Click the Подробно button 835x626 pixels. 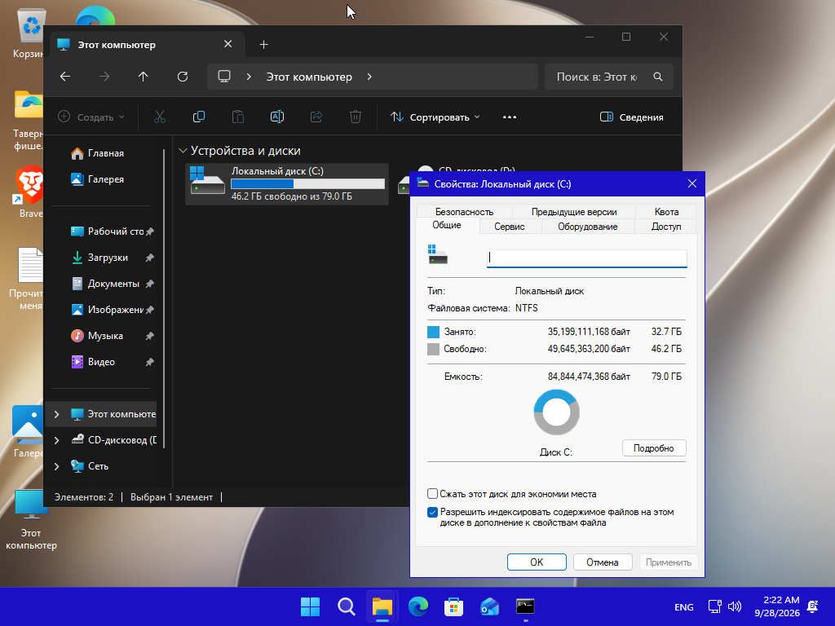point(654,448)
